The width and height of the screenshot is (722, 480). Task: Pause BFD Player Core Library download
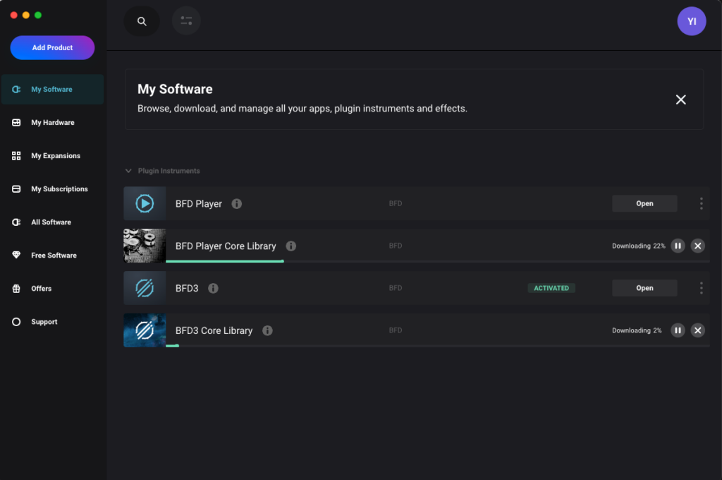pyautogui.click(x=678, y=246)
